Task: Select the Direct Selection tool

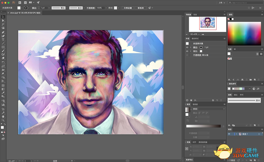Action: 3,21
